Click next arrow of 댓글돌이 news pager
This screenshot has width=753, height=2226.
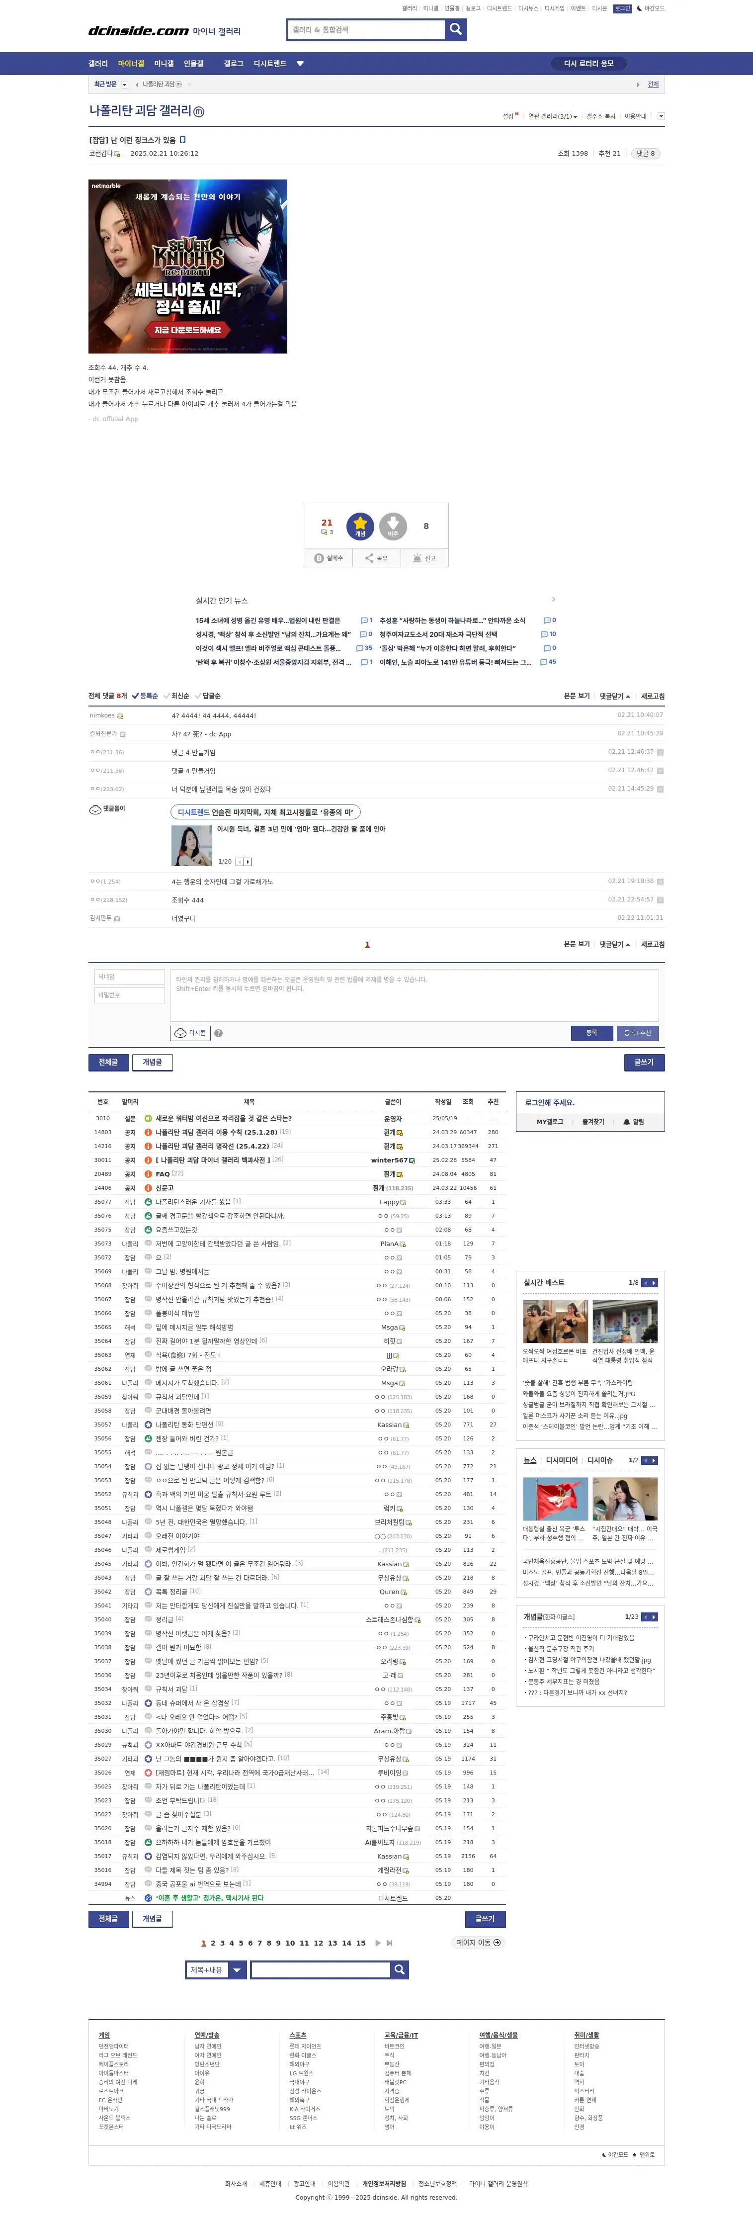coord(249,862)
